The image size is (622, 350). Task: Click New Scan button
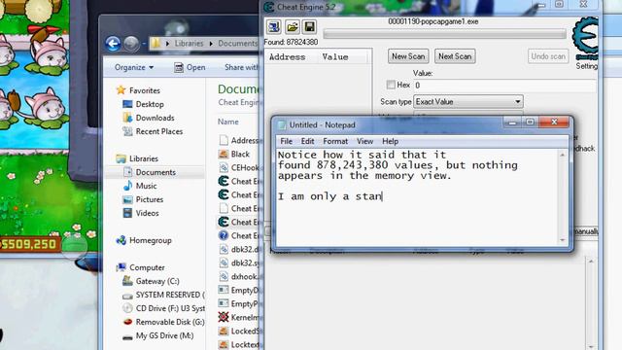click(408, 56)
